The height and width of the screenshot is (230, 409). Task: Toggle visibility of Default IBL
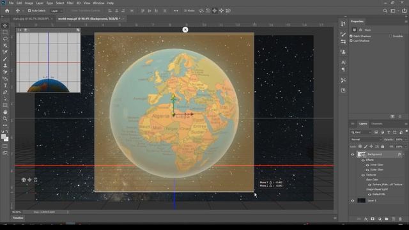pyautogui.click(x=369, y=194)
